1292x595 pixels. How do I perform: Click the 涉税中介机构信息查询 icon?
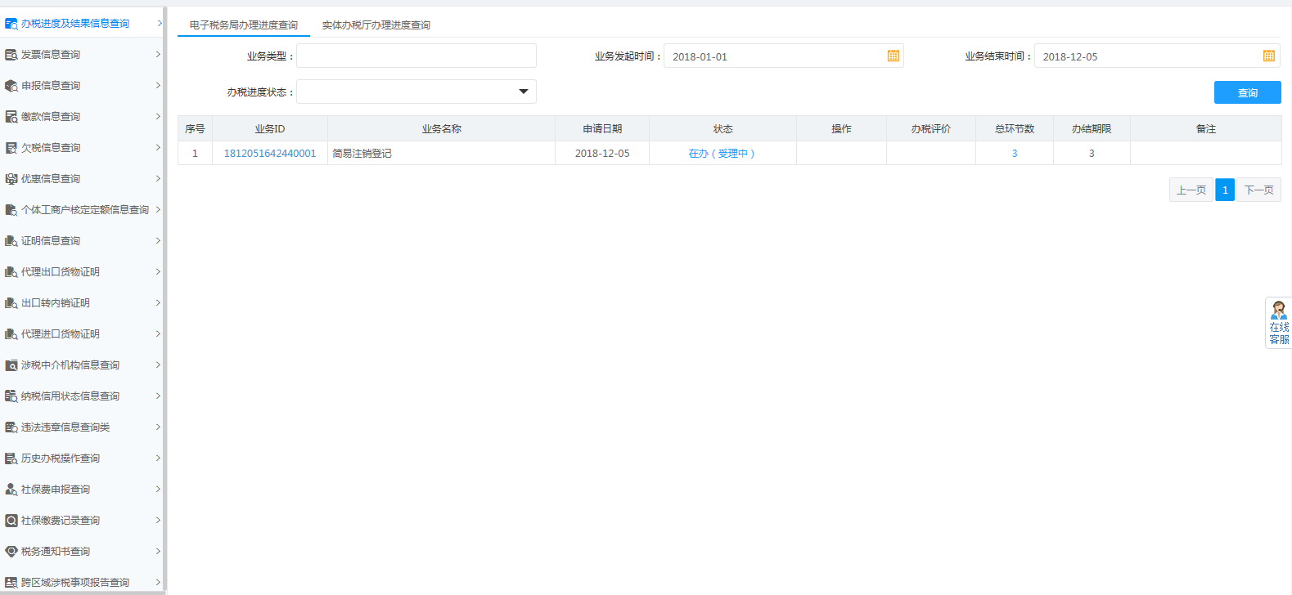(x=11, y=365)
